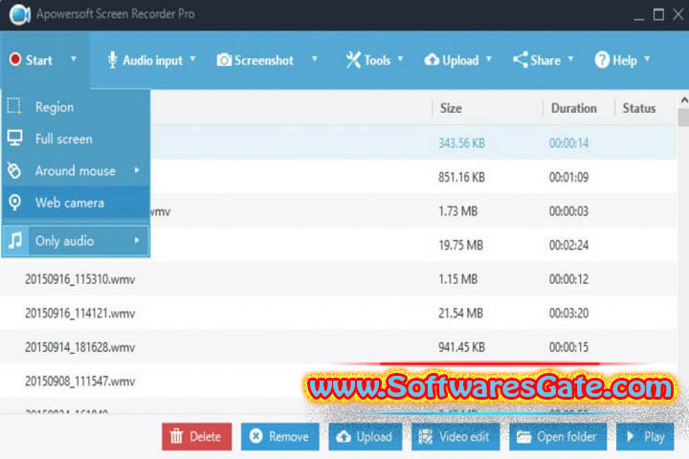689x459 pixels.
Task: Click the 00:01:09 duration cell
Action: click(568, 177)
